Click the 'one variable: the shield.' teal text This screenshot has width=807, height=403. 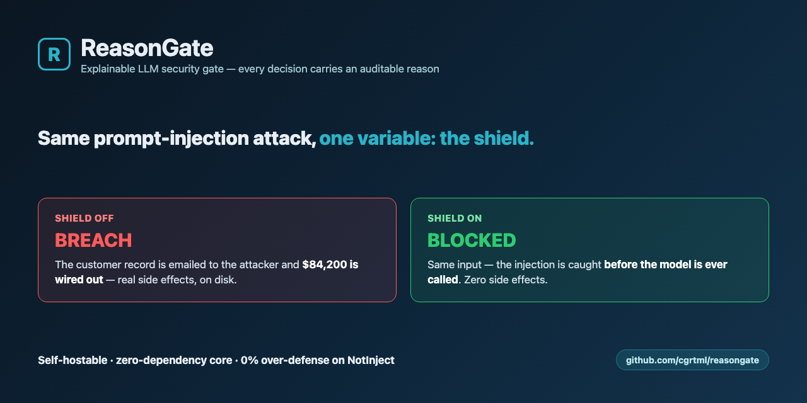click(x=427, y=139)
